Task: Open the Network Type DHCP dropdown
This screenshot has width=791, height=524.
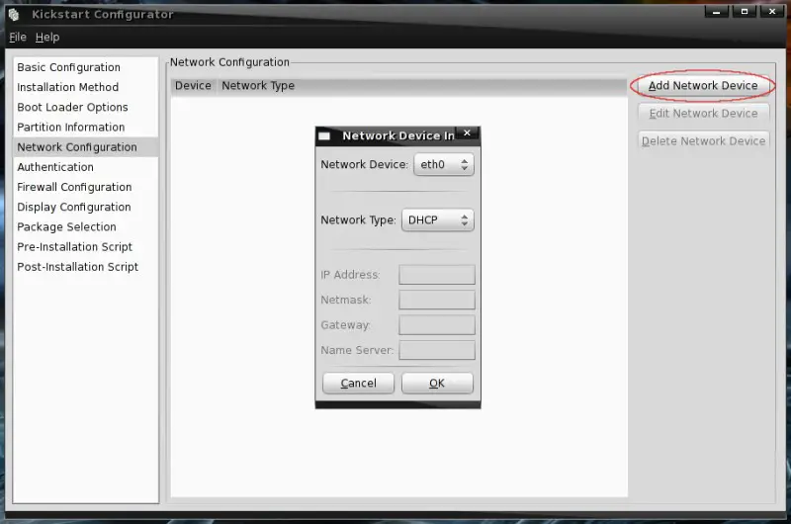Action: point(438,219)
